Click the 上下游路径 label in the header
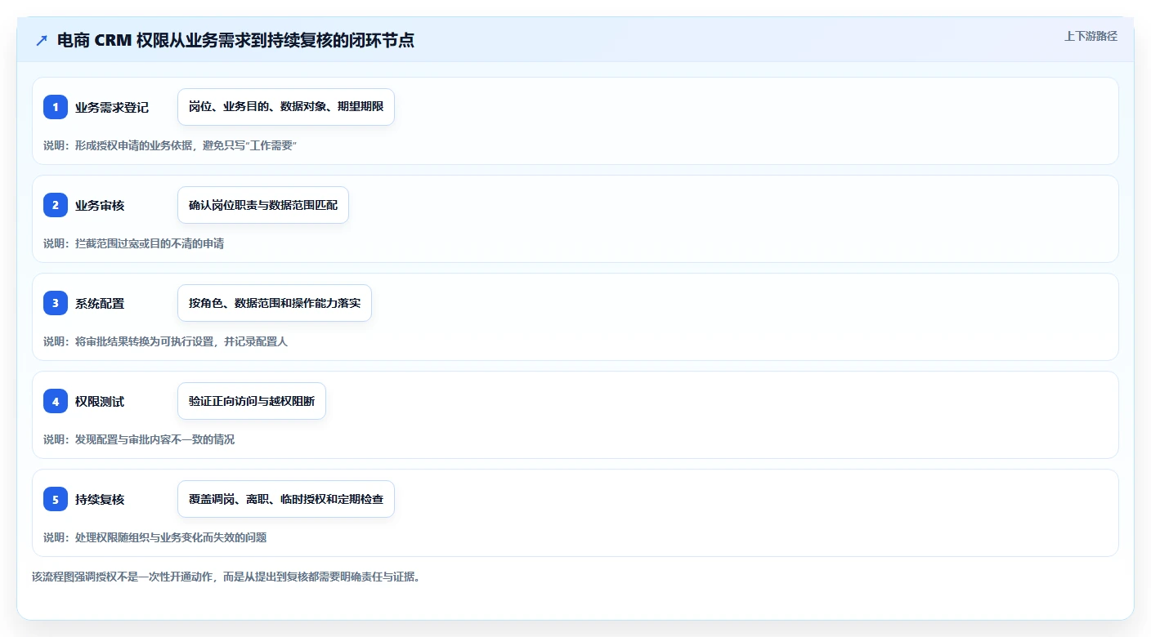The width and height of the screenshot is (1151, 637). [x=1091, y=36]
